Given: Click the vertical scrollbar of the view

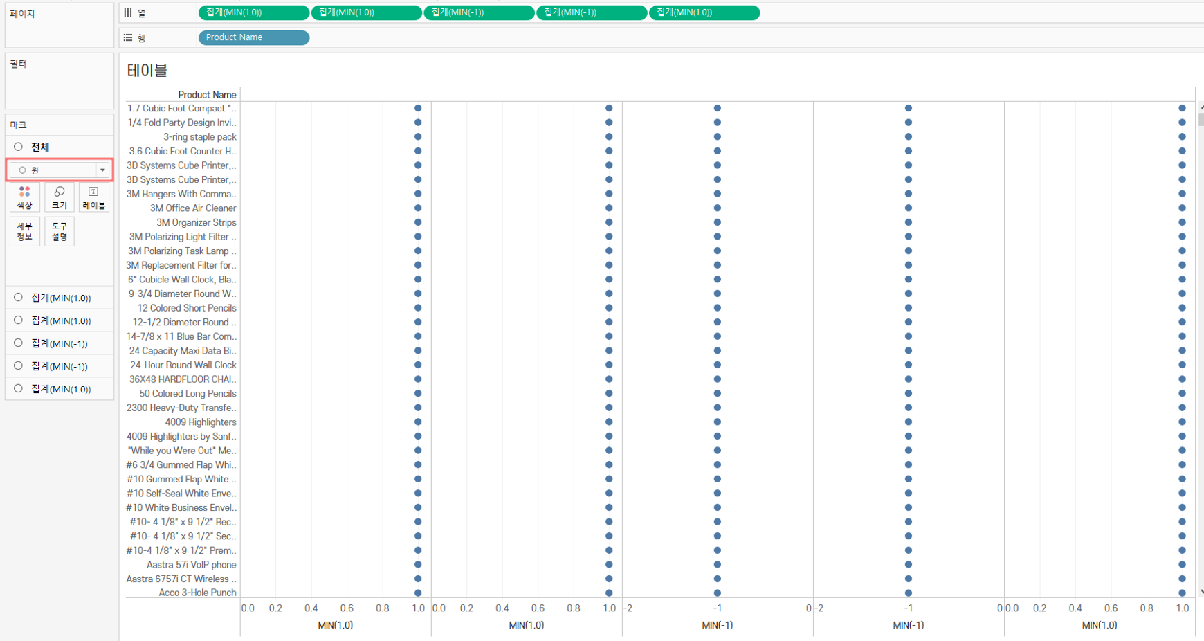Looking at the screenshot, I should click(x=1201, y=350).
